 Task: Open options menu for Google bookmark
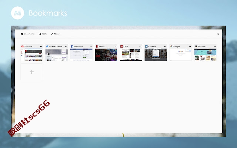point(190,46)
